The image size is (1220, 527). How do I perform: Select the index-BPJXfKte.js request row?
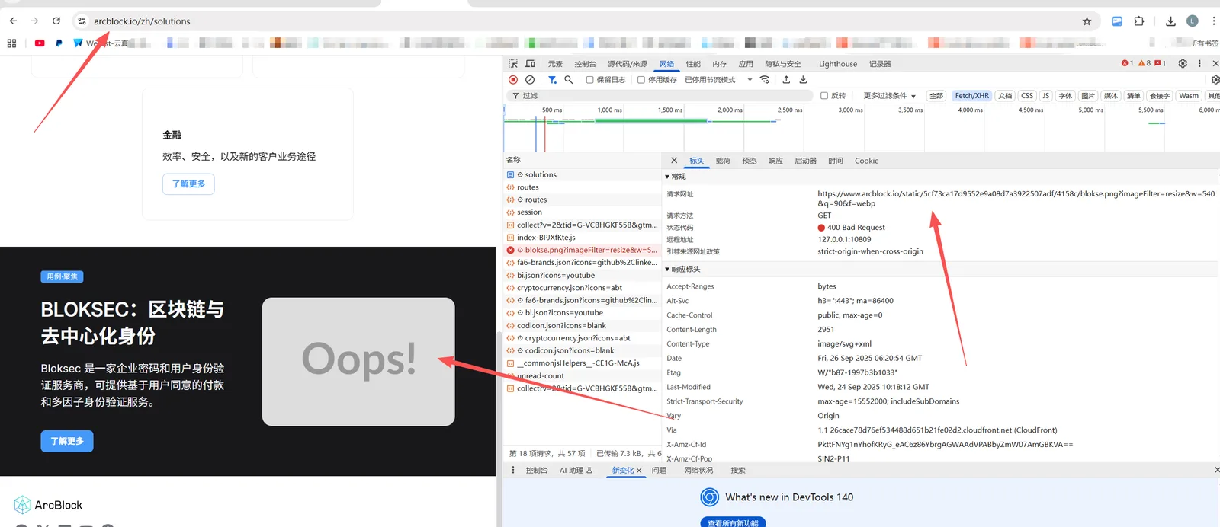point(582,238)
